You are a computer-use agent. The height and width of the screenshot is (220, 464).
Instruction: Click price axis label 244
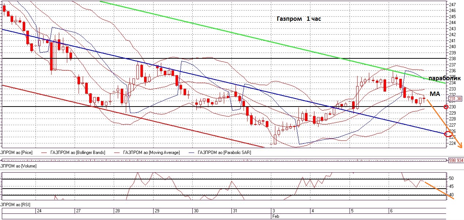point(452,23)
